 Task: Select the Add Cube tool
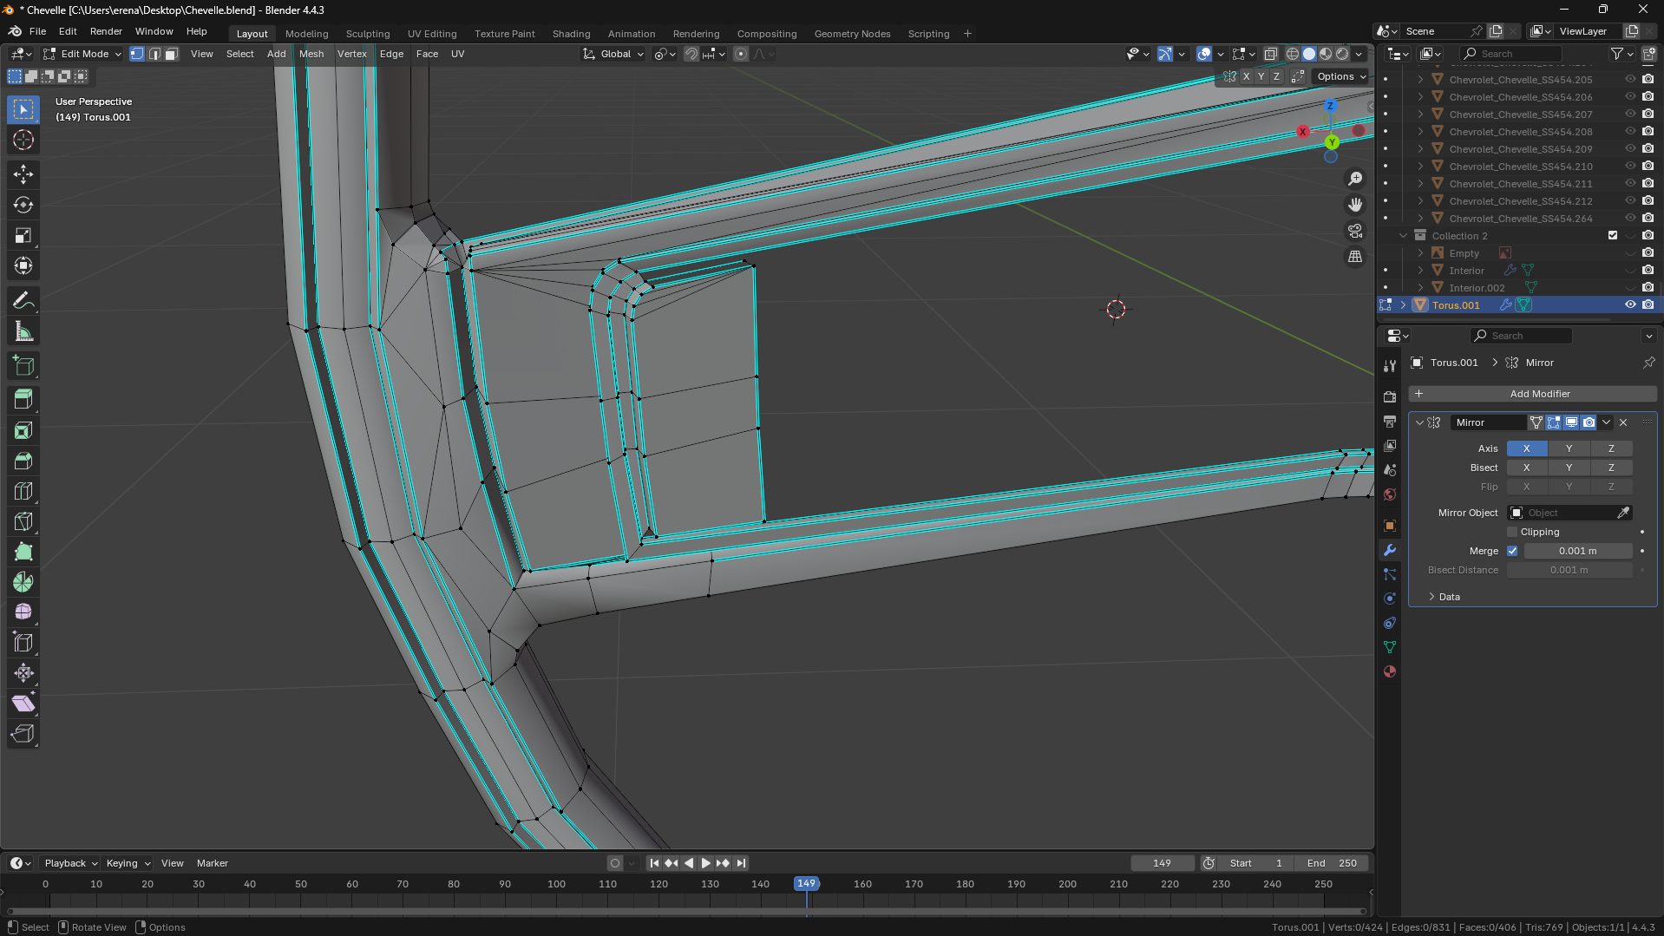(x=23, y=366)
